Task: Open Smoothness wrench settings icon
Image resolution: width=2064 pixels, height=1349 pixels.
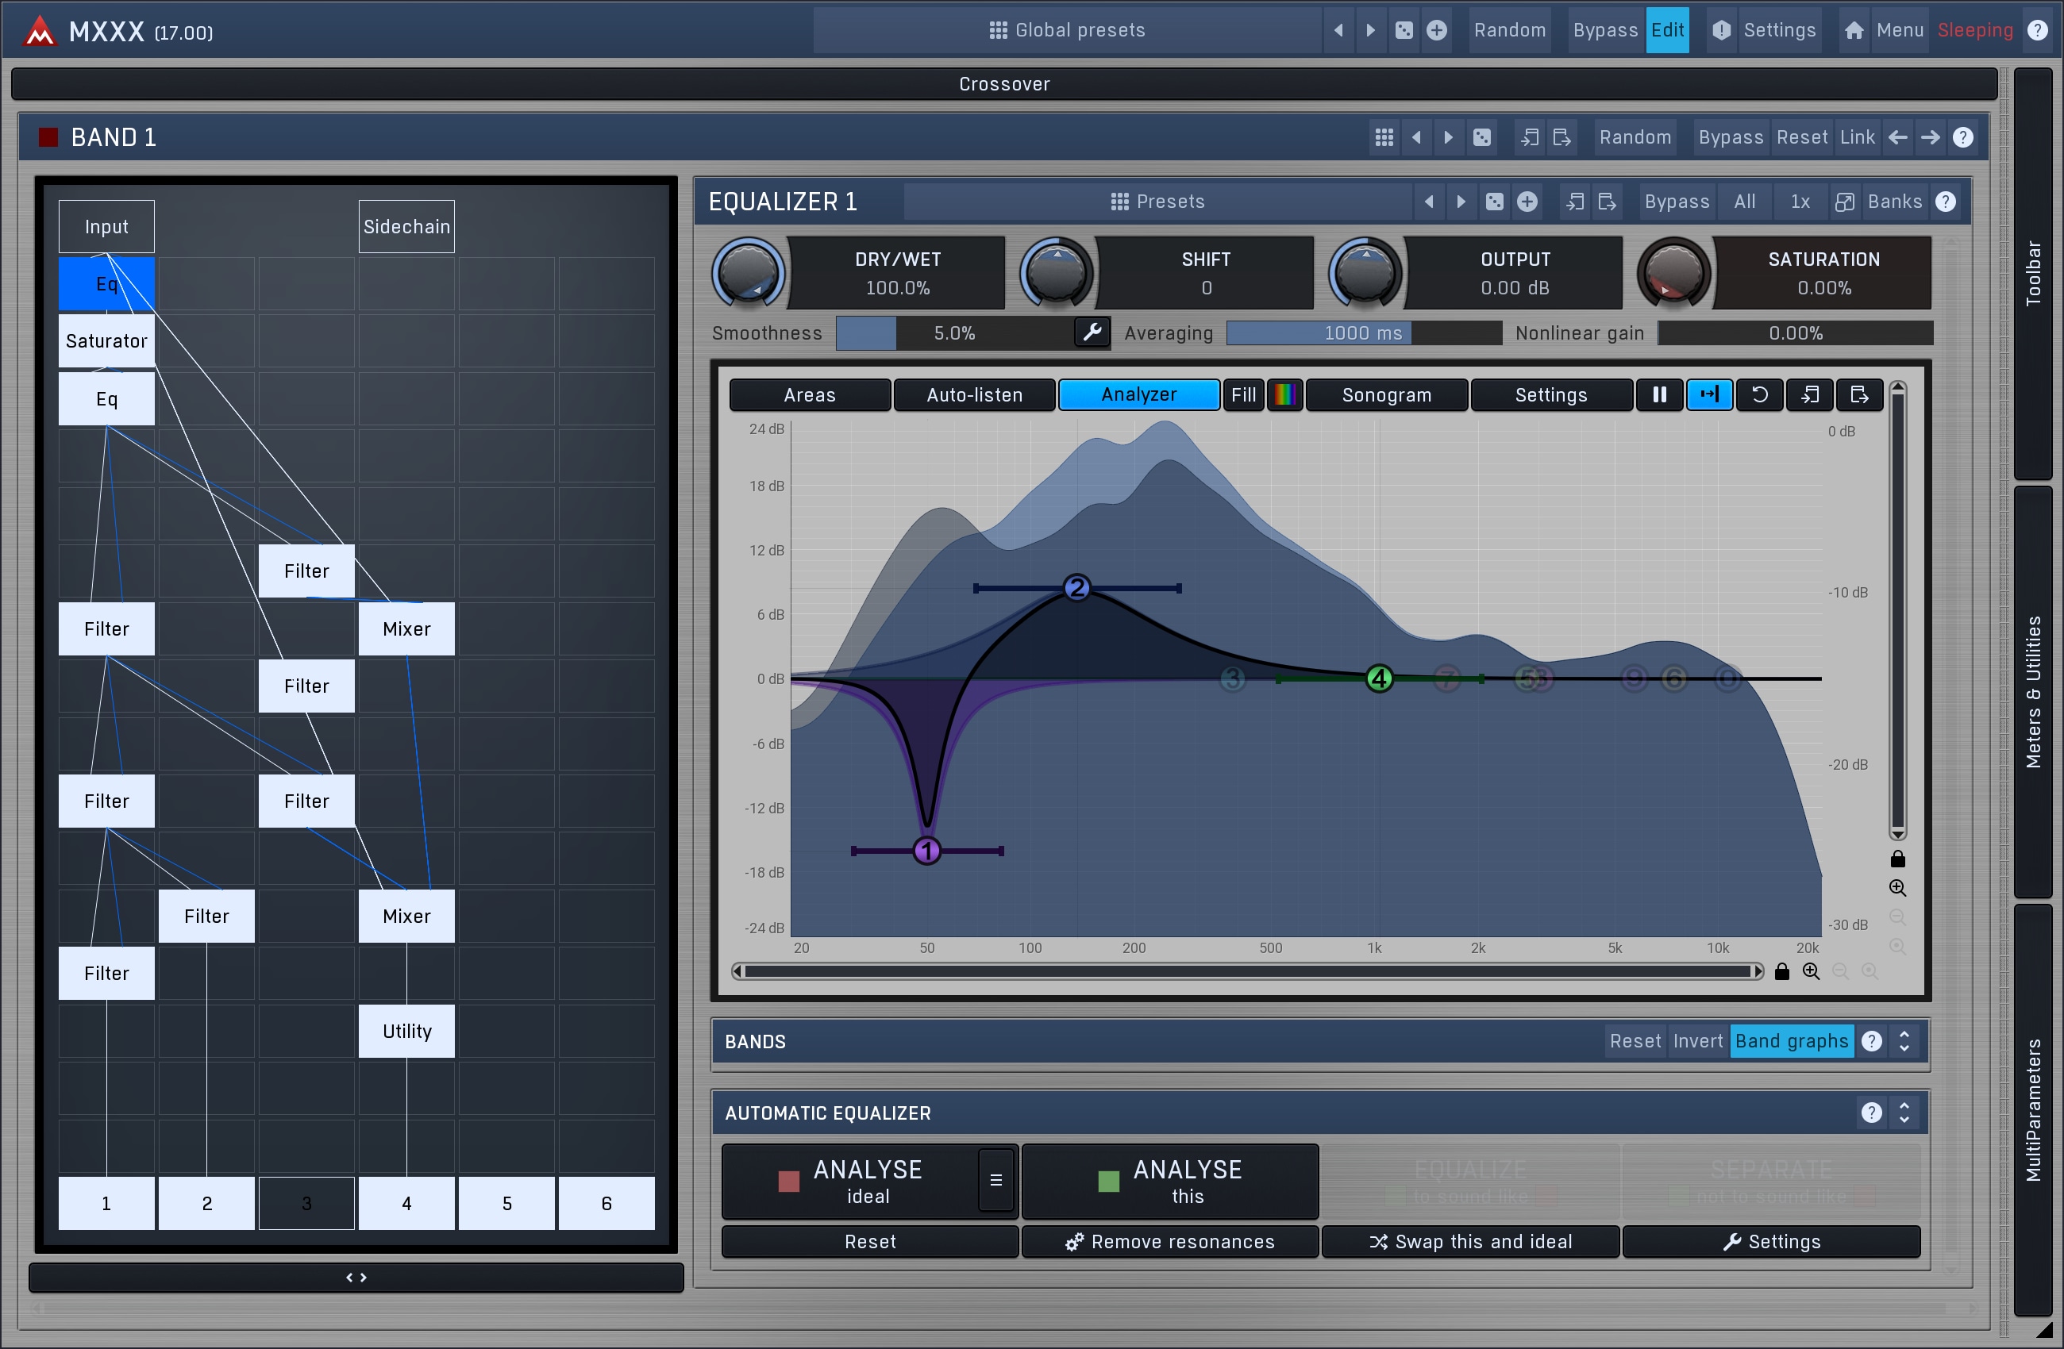Action: pyautogui.click(x=1092, y=332)
